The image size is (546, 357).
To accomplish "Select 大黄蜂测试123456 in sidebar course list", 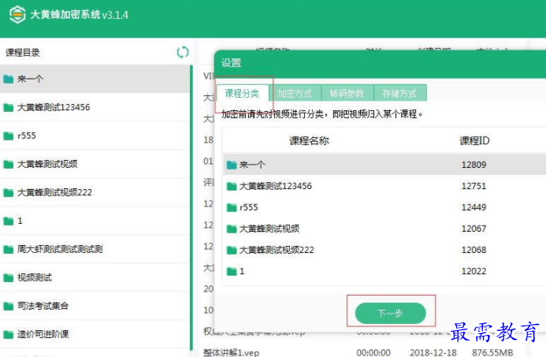I will [54, 107].
